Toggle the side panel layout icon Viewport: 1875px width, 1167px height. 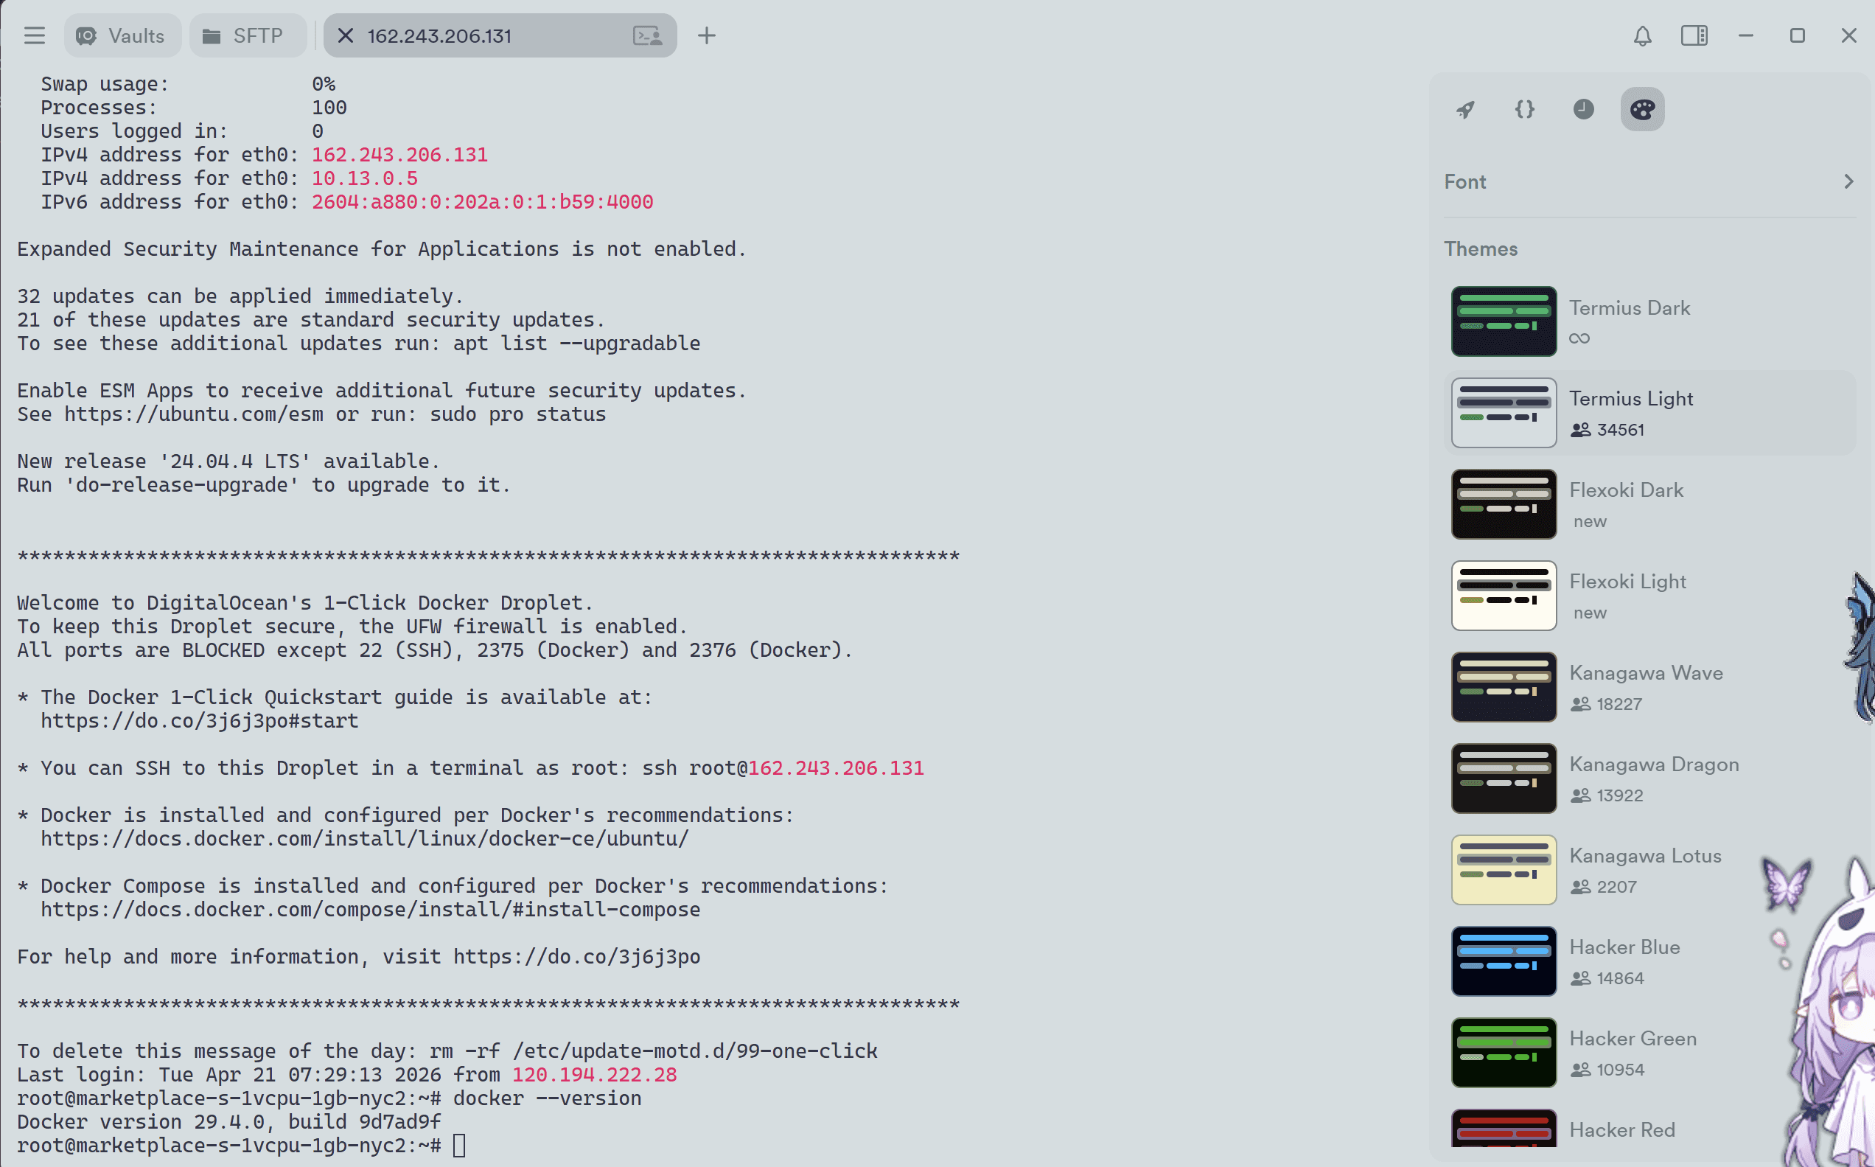[x=1694, y=35]
